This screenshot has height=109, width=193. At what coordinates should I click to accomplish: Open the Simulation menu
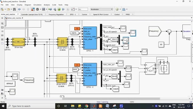(37, 5)
